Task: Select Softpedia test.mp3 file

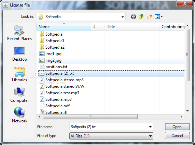Action: [59, 93]
